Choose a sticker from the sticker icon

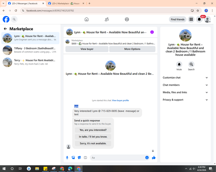pyautogui.click(x=79, y=158)
